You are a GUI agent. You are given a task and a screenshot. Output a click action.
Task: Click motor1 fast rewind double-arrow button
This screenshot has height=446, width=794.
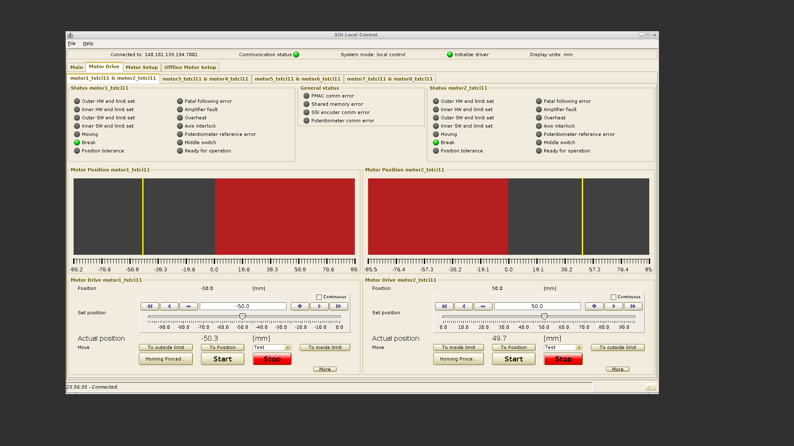[150, 306]
